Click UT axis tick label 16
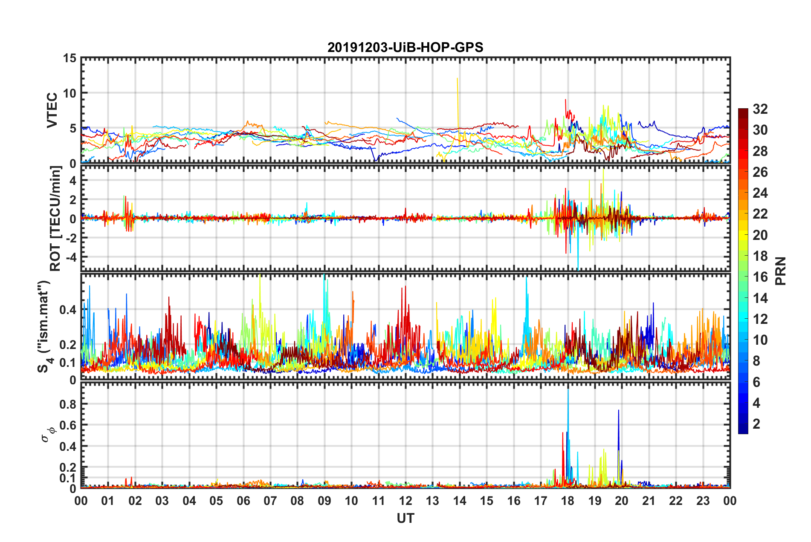 point(514,501)
